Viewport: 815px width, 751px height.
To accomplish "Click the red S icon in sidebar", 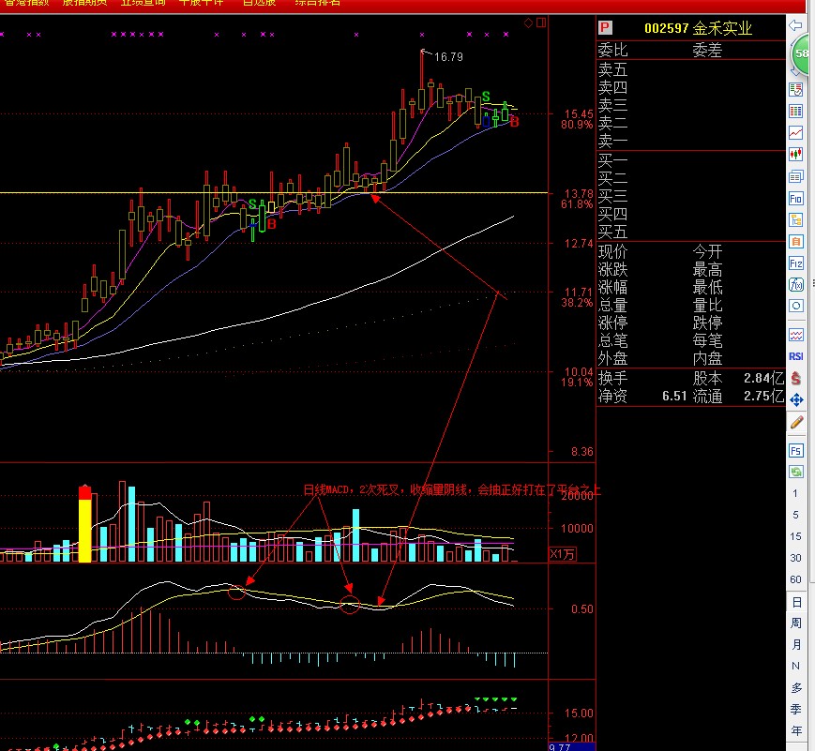I will [x=796, y=378].
